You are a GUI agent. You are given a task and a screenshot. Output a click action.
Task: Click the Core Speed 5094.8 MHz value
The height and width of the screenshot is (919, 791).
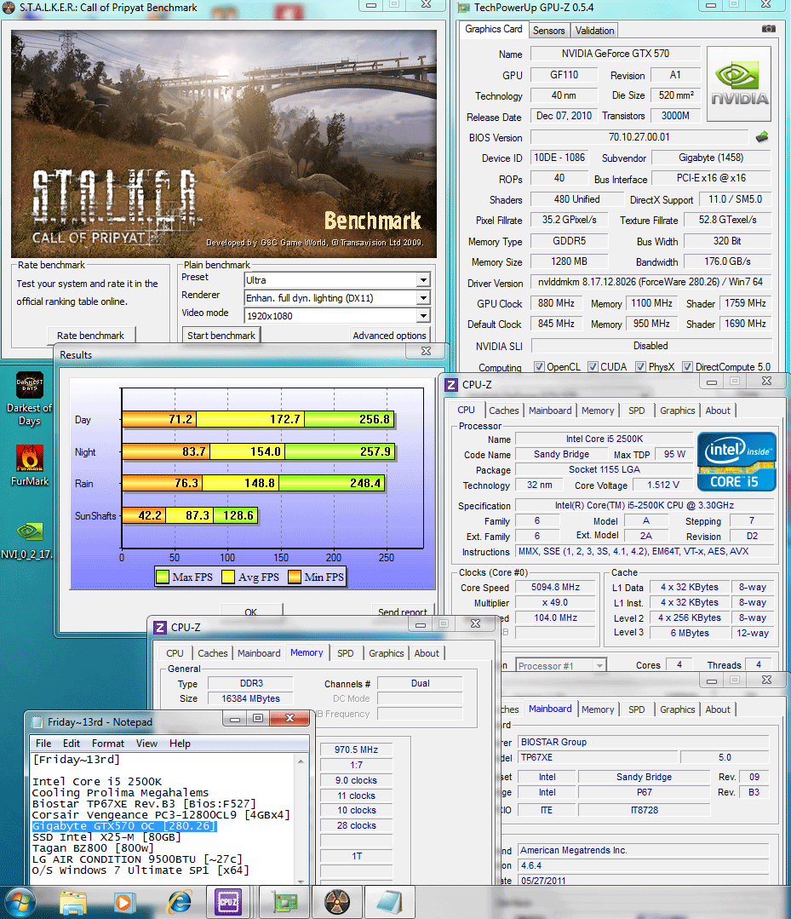tap(555, 588)
